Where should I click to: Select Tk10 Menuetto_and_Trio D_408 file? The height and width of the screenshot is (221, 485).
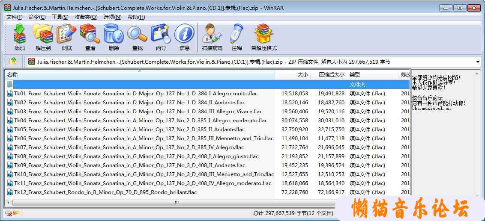point(207,174)
